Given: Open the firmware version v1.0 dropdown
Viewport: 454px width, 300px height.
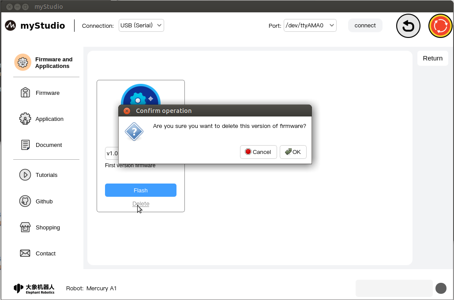Looking at the screenshot, I should click(112, 154).
